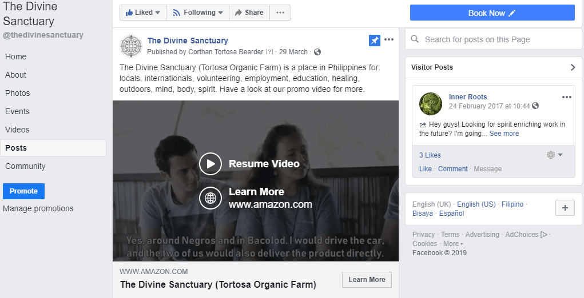Toggle the Liked button for the page
The width and height of the screenshot is (584, 298).
(142, 13)
